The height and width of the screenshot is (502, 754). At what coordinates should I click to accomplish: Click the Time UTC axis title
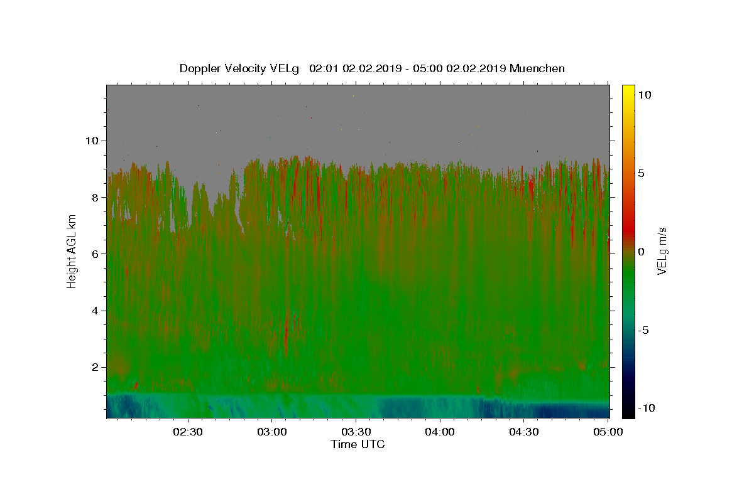358,444
